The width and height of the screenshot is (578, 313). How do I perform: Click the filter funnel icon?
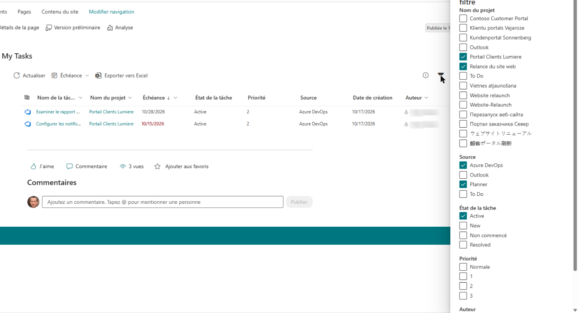tap(441, 76)
